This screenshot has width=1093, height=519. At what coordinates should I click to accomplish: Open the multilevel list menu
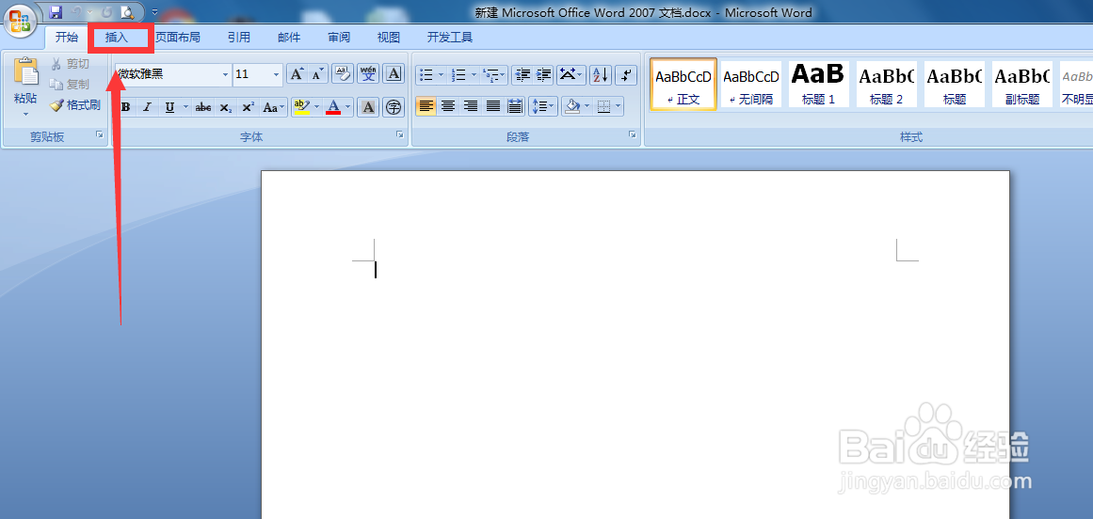[x=494, y=73]
